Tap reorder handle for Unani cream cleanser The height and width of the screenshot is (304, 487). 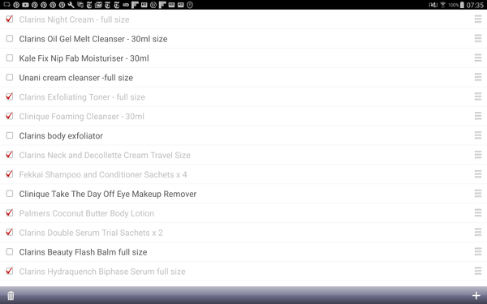point(478,77)
